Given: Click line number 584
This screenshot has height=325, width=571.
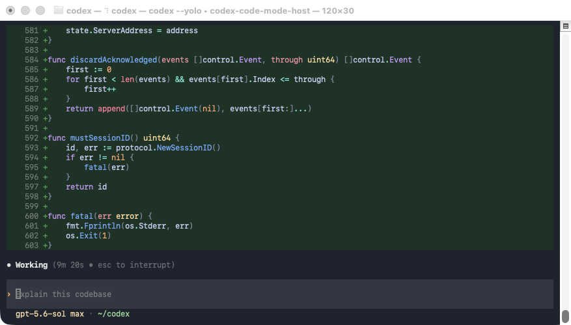Looking at the screenshot, I should click(x=31, y=60).
